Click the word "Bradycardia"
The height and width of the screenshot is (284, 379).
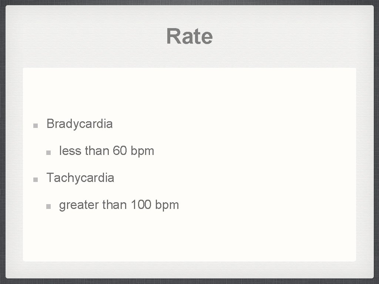(80, 124)
